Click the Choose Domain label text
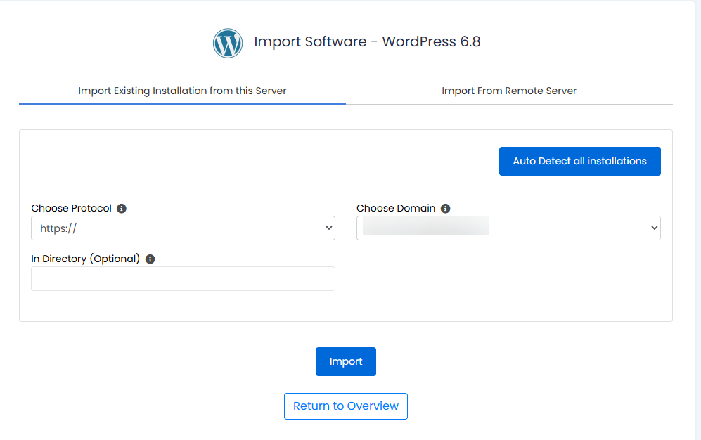The image size is (701, 440). tap(396, 209)
